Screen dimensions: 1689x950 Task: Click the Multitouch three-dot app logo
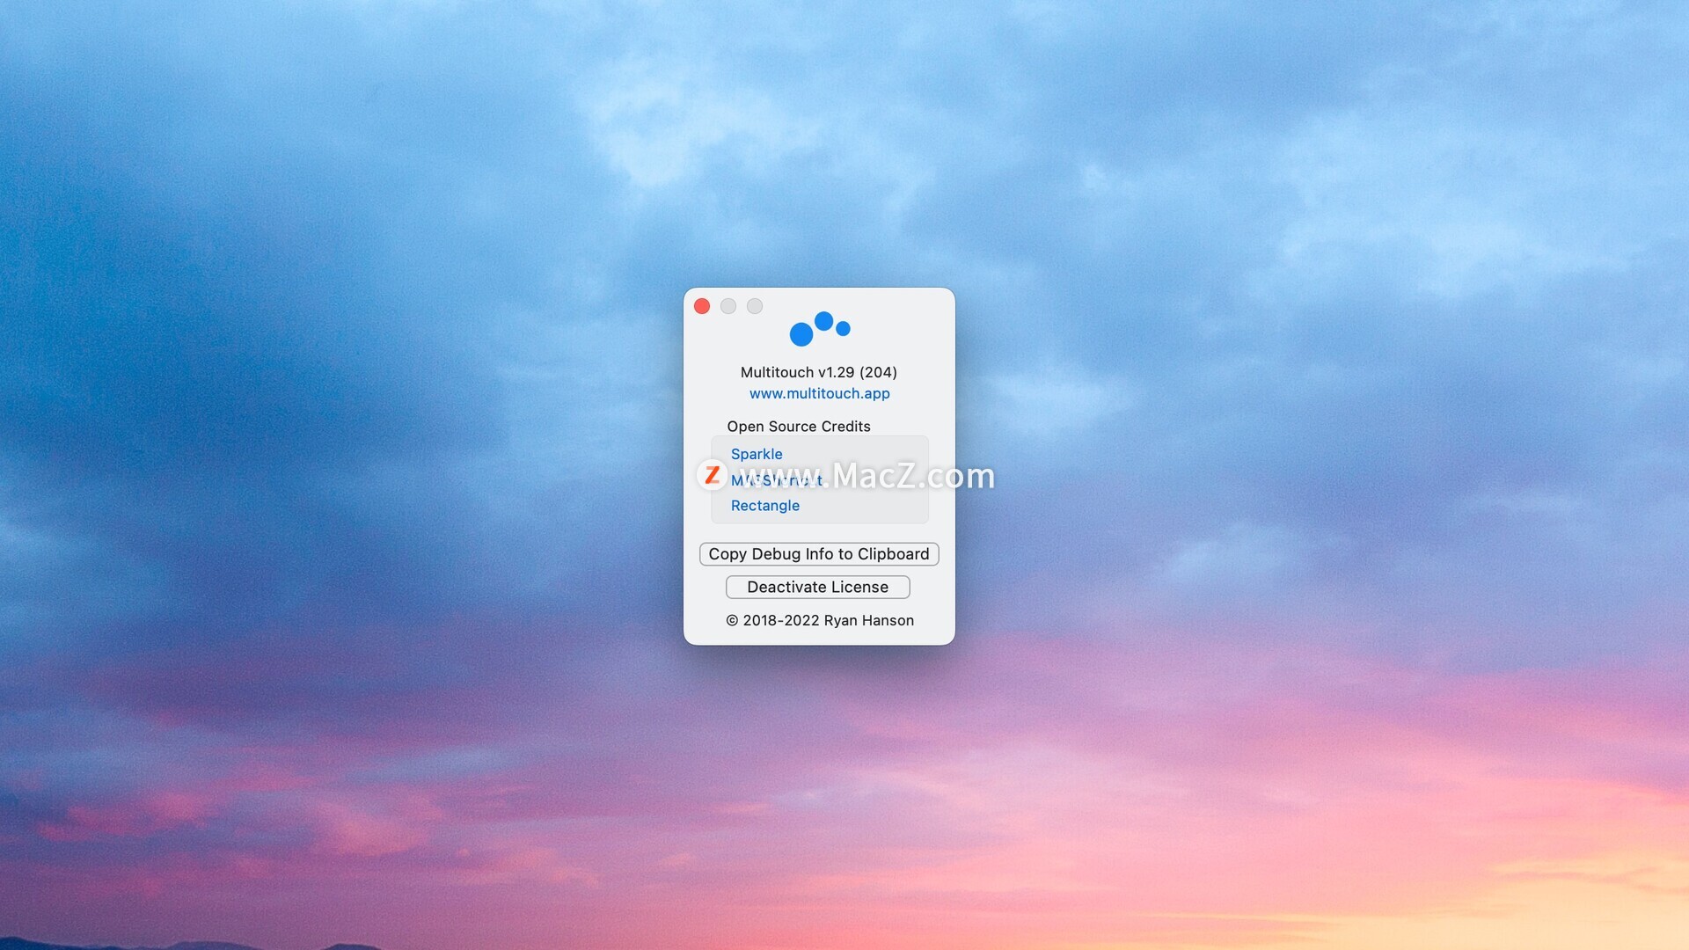[x=820, y=328]
